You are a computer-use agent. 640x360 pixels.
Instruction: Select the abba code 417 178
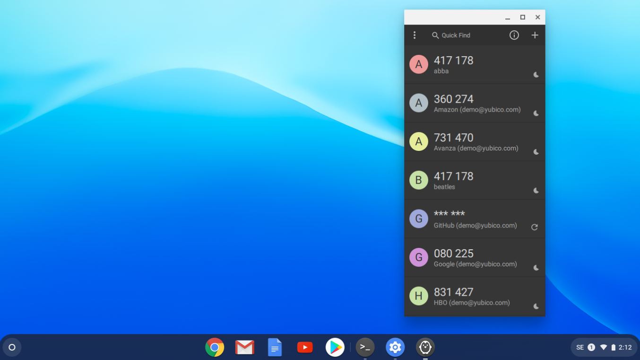pyautogui.click(x=454, y=61)
